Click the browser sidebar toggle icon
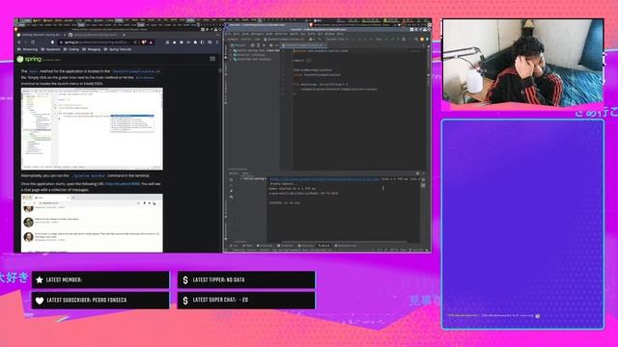Viewport: 618px width, 347px height. (x=202, y=42)
